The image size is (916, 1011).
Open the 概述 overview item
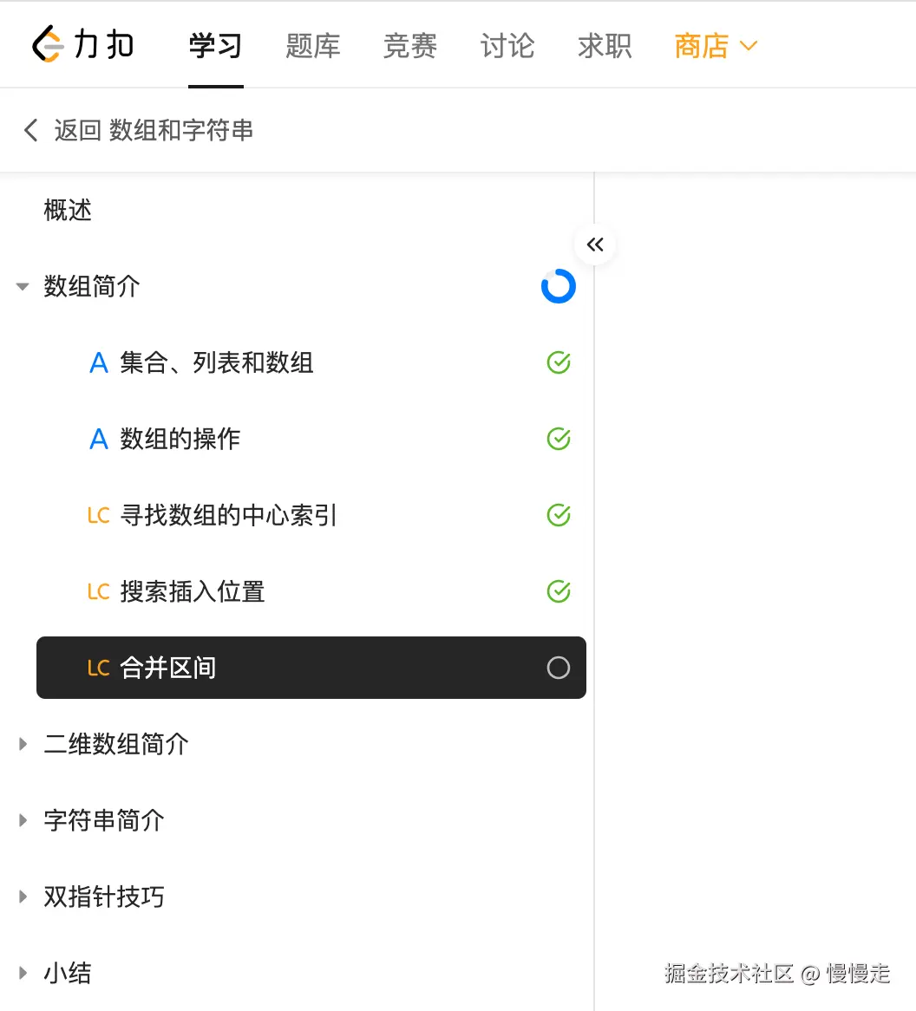click(68, 211)
